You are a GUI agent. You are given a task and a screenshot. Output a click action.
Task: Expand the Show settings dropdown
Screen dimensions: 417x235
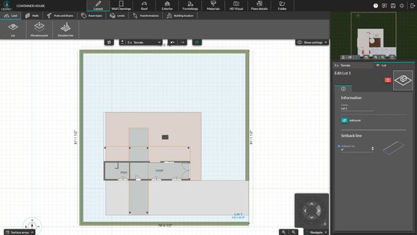pyautogui.click(x=312, y=42)
